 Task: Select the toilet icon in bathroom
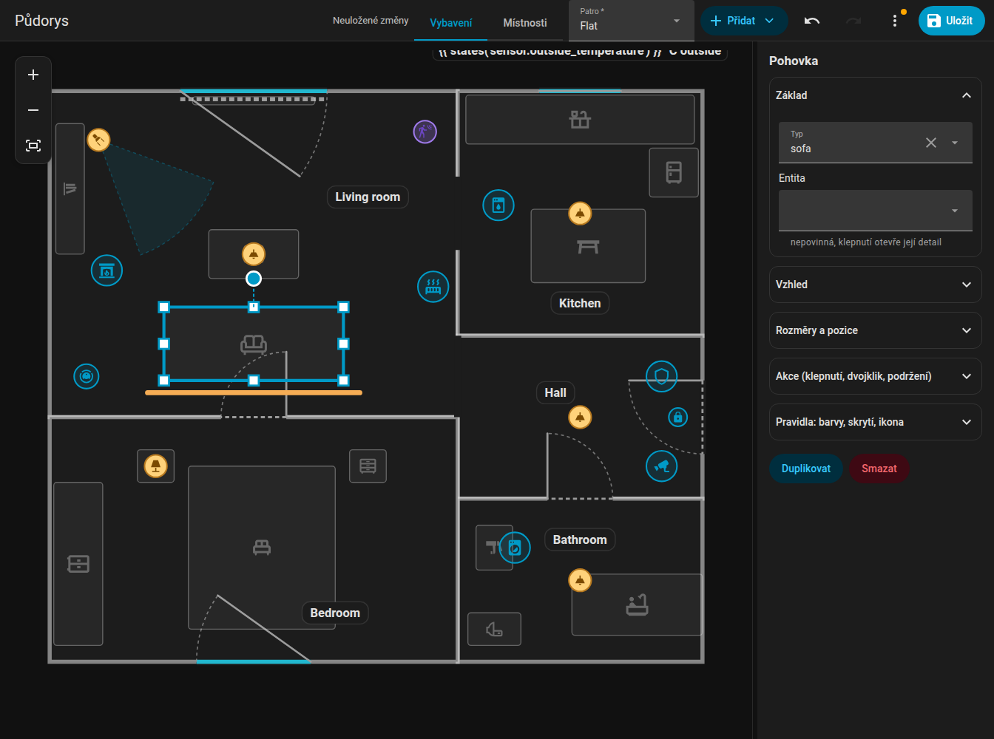[x=495, y=630]
